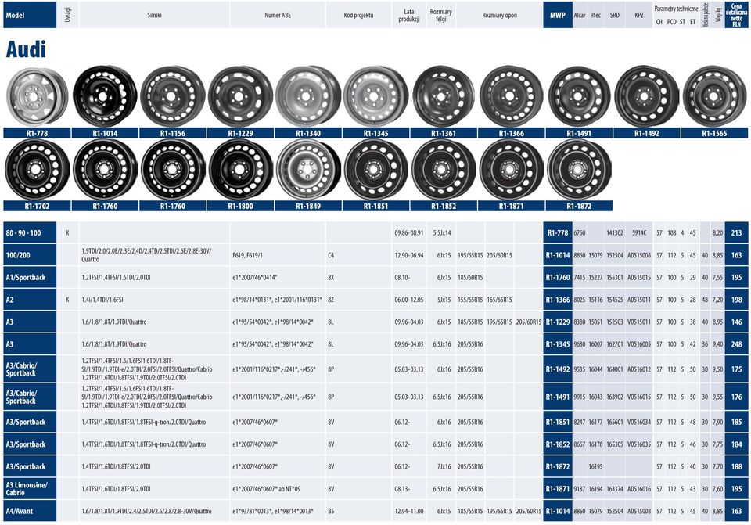Click the KPZ column header
Viewport: 751px width, 525px height.
click(639, 15)
